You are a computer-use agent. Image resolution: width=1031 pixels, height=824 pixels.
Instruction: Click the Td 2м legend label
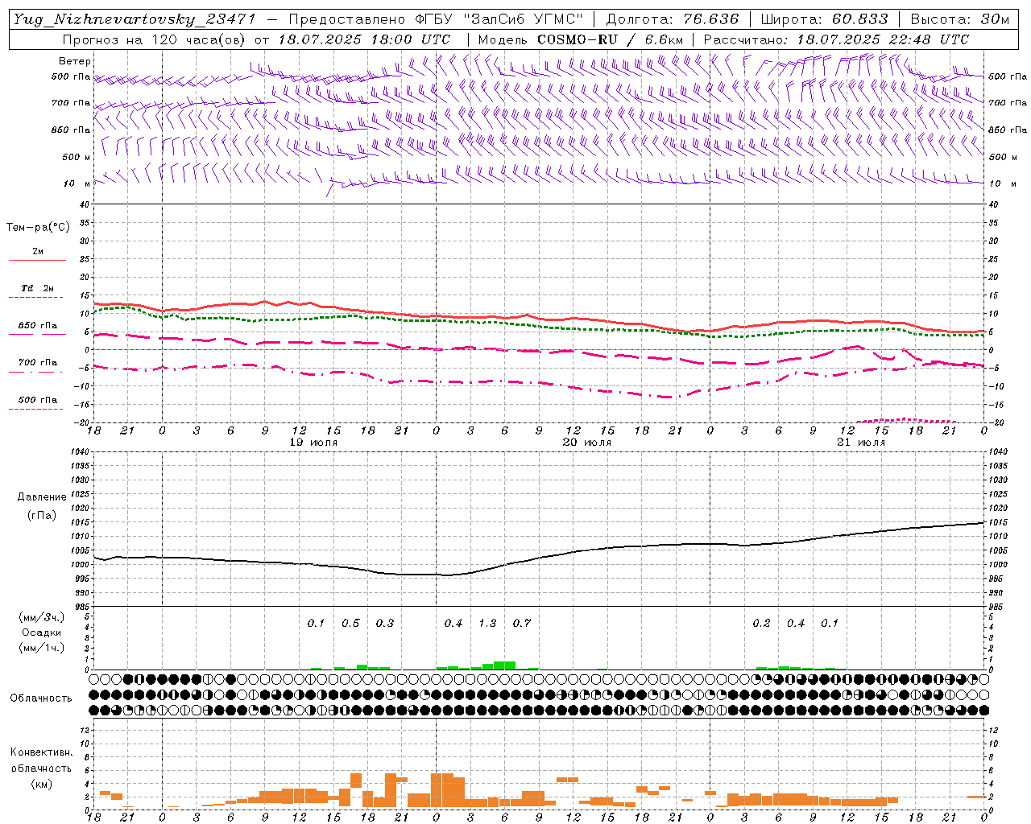[37, 288]
